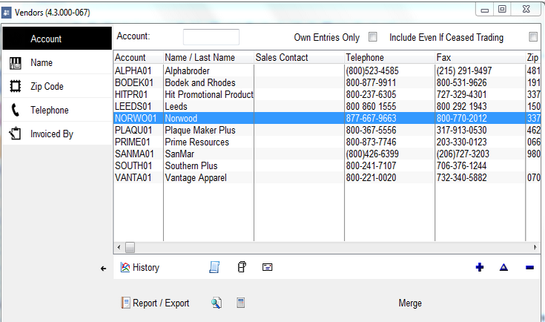Image resolution: width=545 pixels, height=322 pixels.
Task: Click the Invoiced By clipboard icon
Action: click(16, 134)
